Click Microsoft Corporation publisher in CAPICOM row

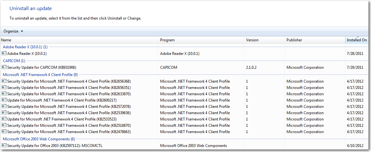tap(305, 67)
